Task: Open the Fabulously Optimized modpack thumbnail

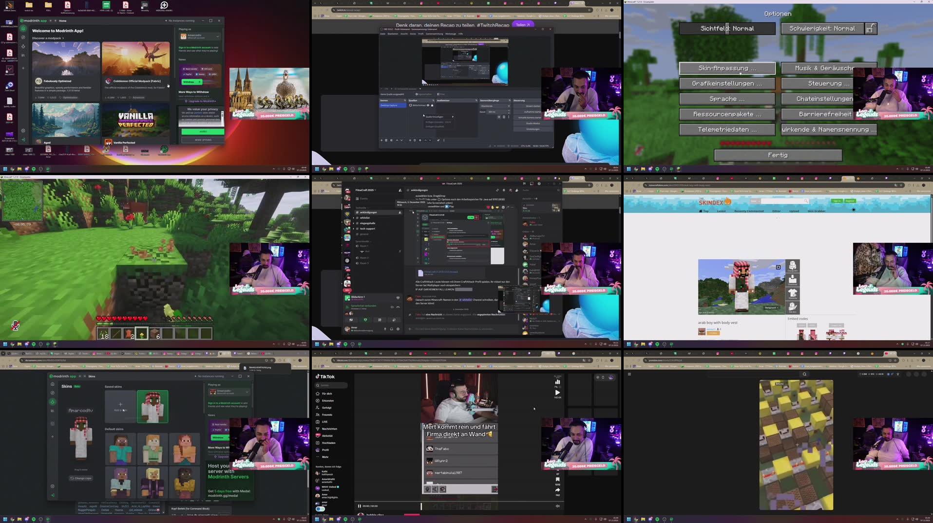Action: [x=66, y=58]
